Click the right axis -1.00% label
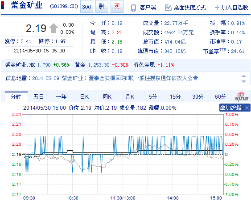Screen dimensions: 251x200 [x=231, y=194]
